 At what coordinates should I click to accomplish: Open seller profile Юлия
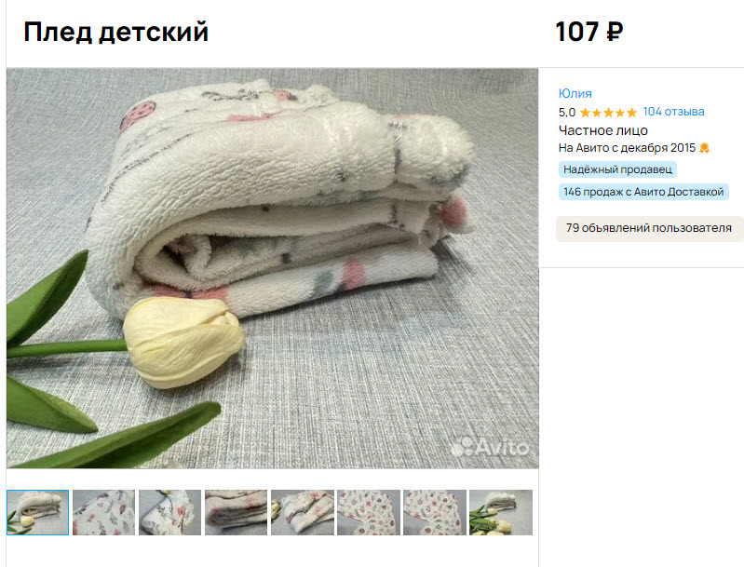575,93
